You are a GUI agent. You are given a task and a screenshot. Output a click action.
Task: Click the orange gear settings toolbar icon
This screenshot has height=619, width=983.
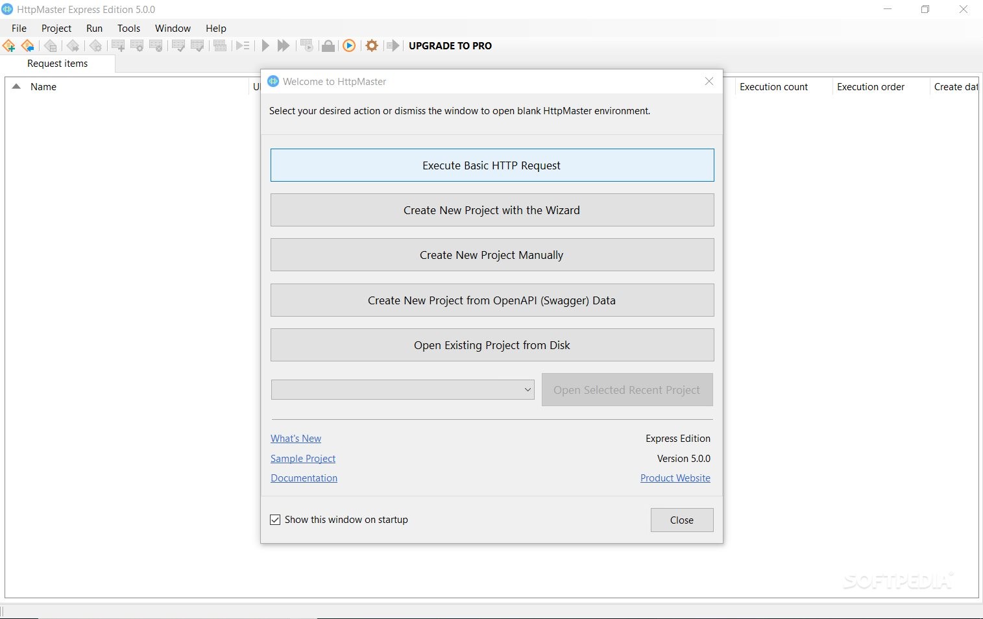coord(372,45)
